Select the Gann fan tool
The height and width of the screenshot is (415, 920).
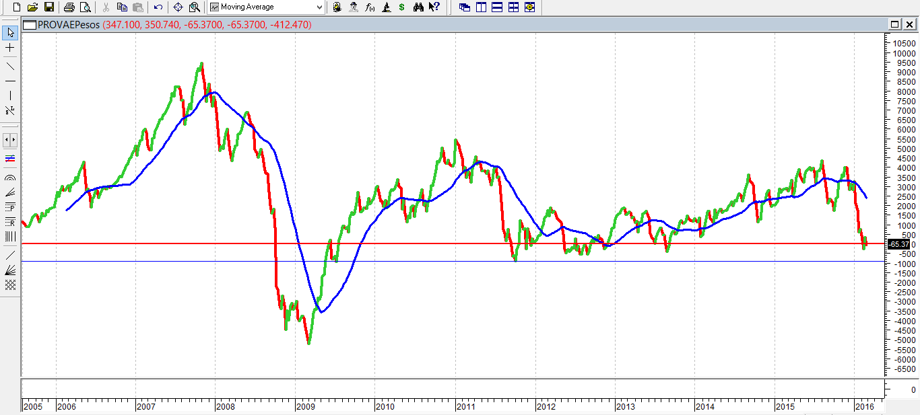(x=10, y=270)
